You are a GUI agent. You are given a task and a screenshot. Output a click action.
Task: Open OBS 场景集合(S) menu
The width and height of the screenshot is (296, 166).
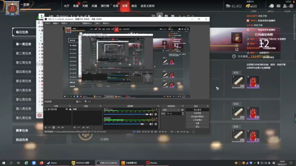click(87, 23)
